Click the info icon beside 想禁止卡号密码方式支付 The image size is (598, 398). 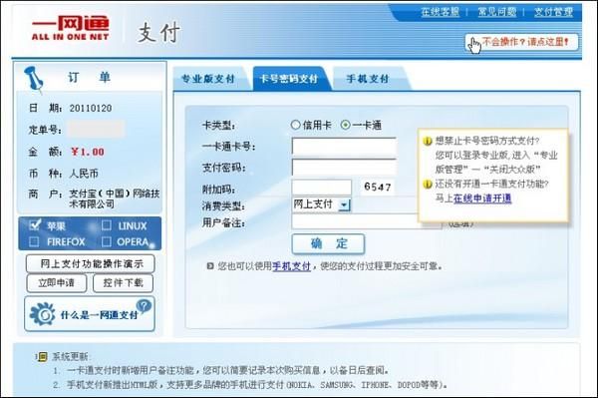point(428,141)
